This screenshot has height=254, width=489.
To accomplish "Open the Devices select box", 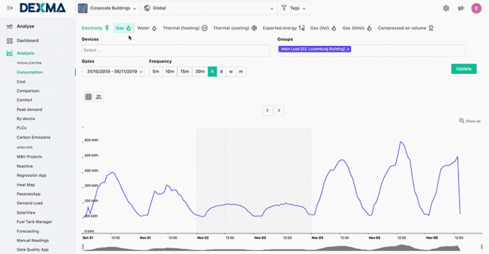I will click(176, 50).
